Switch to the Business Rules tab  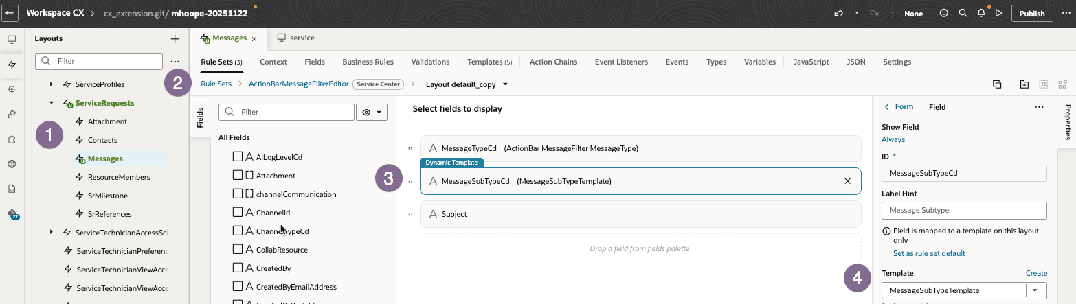[368, 62]
